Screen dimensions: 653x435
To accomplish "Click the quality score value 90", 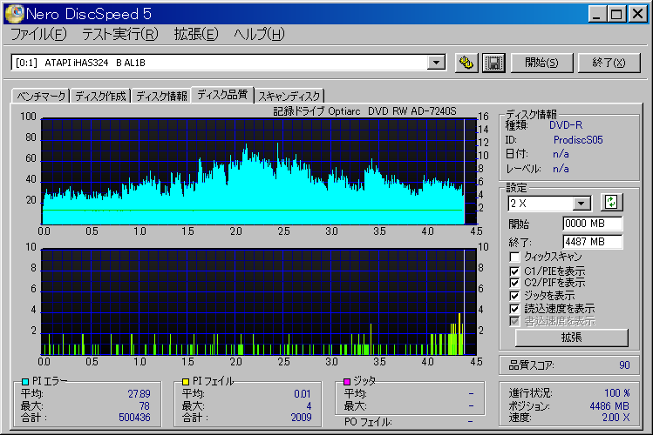I will (x=624, y=365).
